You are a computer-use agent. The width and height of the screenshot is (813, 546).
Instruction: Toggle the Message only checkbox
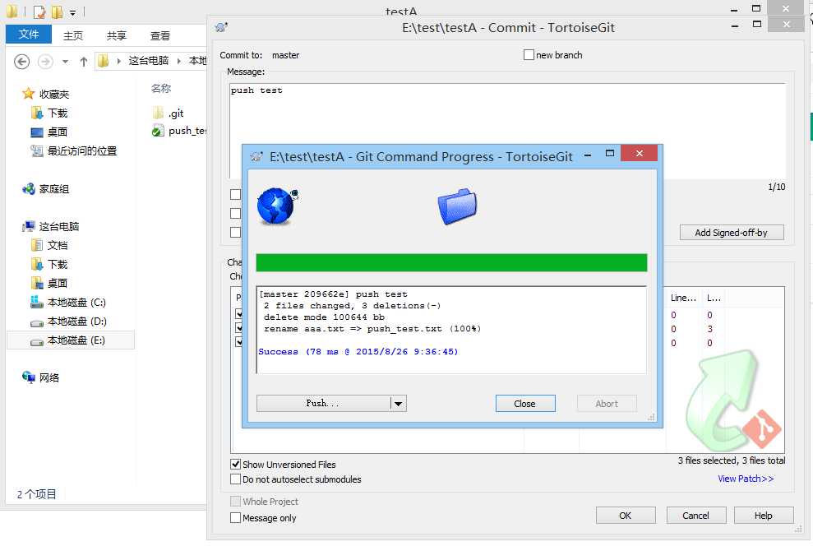point(235,517)
